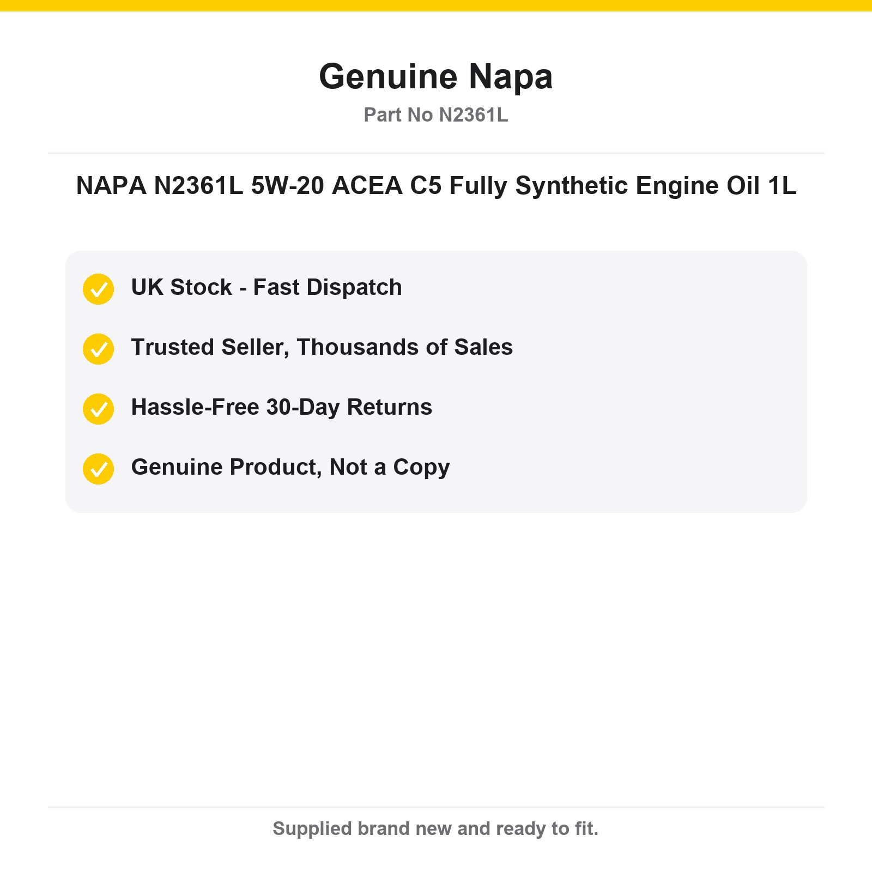Image resolution: width=872 pixels, height=872 pixels.
Task: Click the ACEA C5 specification in title
Action: [387, 186]
